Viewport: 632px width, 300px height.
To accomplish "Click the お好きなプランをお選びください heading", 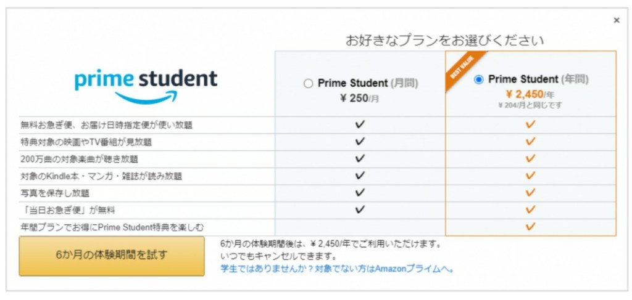I will point(444,41).
